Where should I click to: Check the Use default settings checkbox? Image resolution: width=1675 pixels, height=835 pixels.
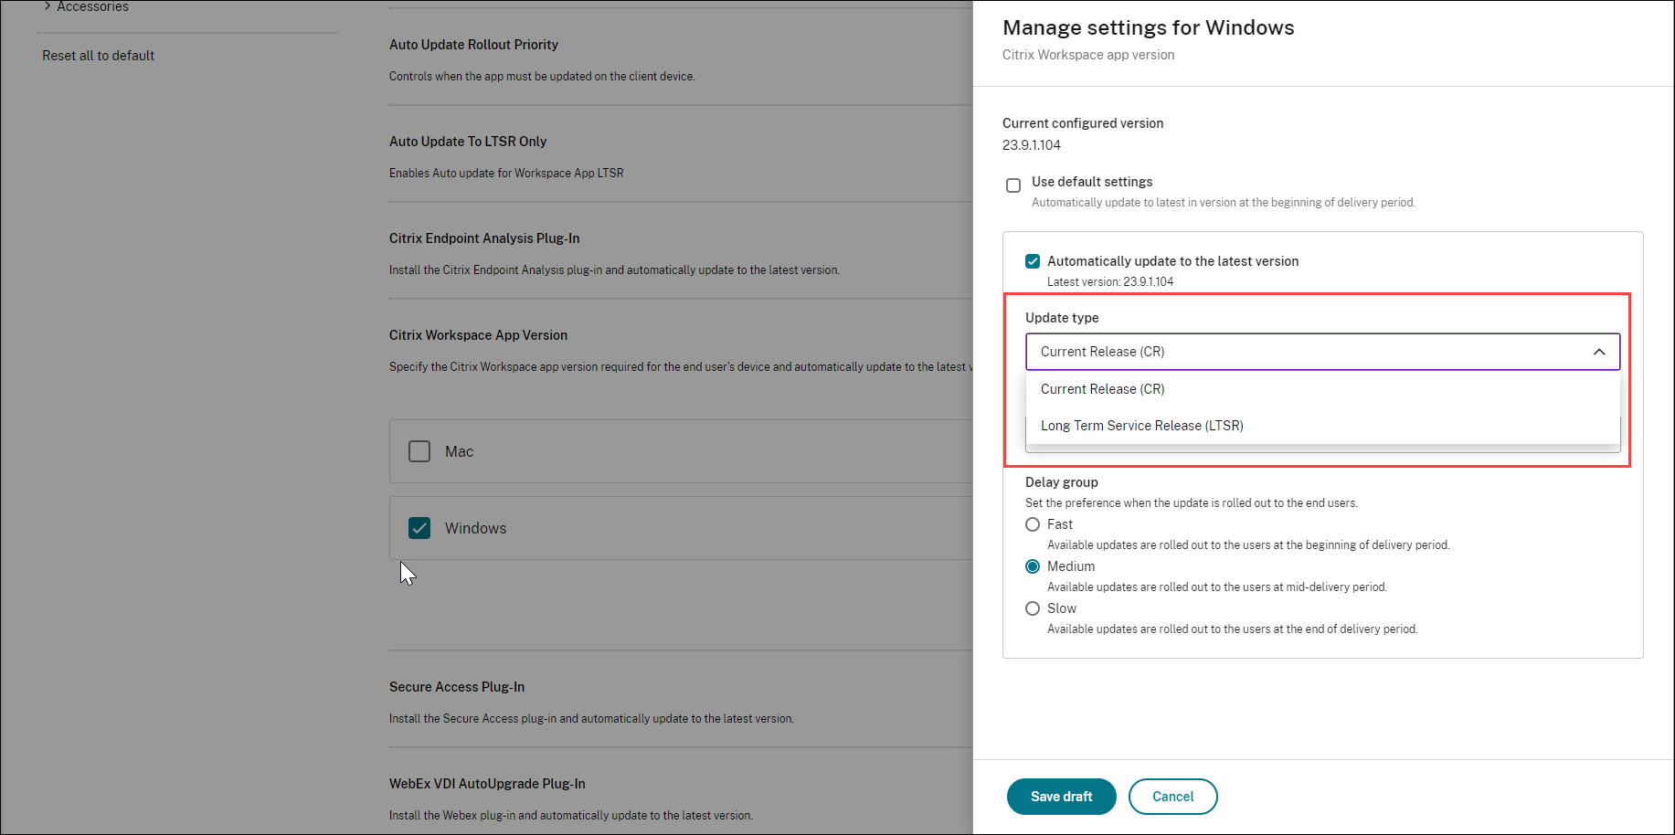(x=1013, y=185)
